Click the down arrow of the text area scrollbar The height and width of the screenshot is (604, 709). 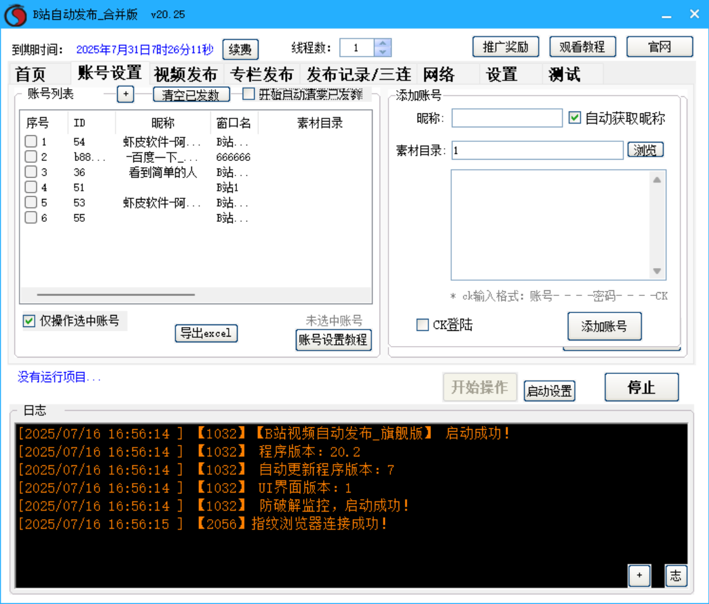pyautogui.click(x=657, y=271)
